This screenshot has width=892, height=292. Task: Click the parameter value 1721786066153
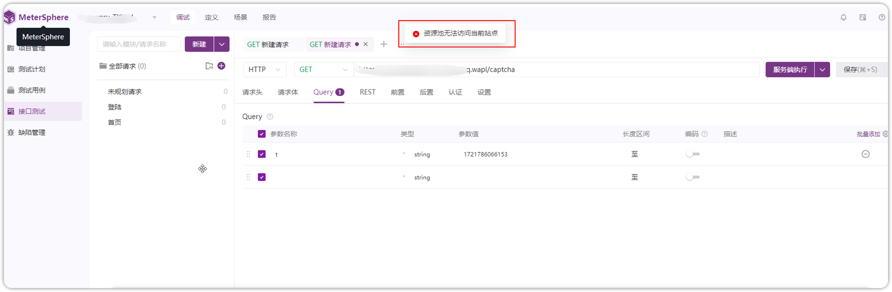(486, 154)
